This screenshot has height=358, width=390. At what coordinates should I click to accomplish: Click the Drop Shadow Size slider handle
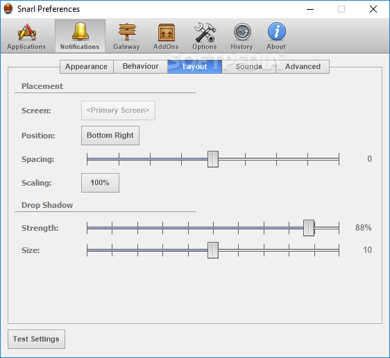tap(213, 250)
